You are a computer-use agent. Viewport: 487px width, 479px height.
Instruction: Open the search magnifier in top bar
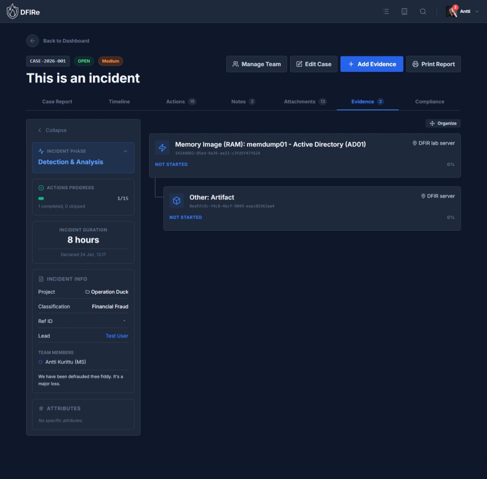[x=423, y=11]
